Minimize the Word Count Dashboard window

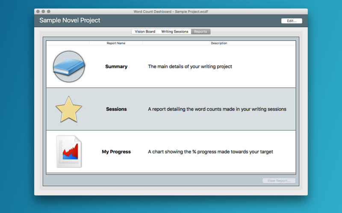tap(43, 12)
